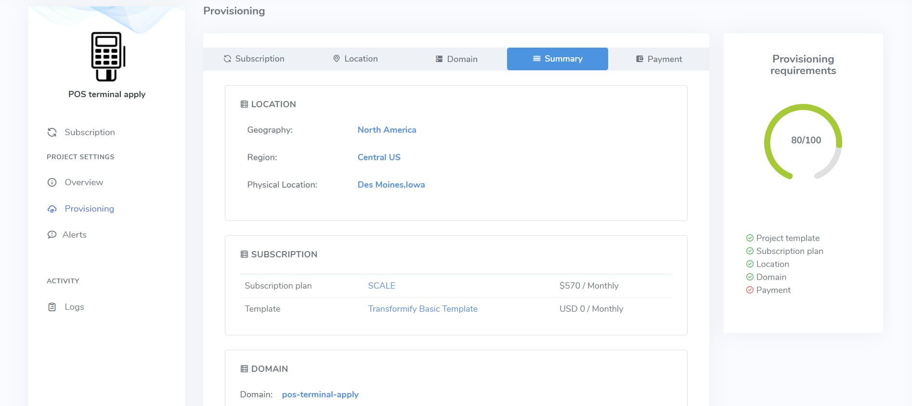
Task: Click the Domain tab's server icon
Action: [x=439, y=59]
